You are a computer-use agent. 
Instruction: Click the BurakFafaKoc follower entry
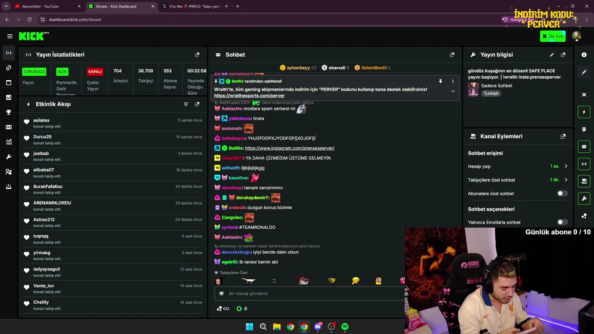point(113,189)
